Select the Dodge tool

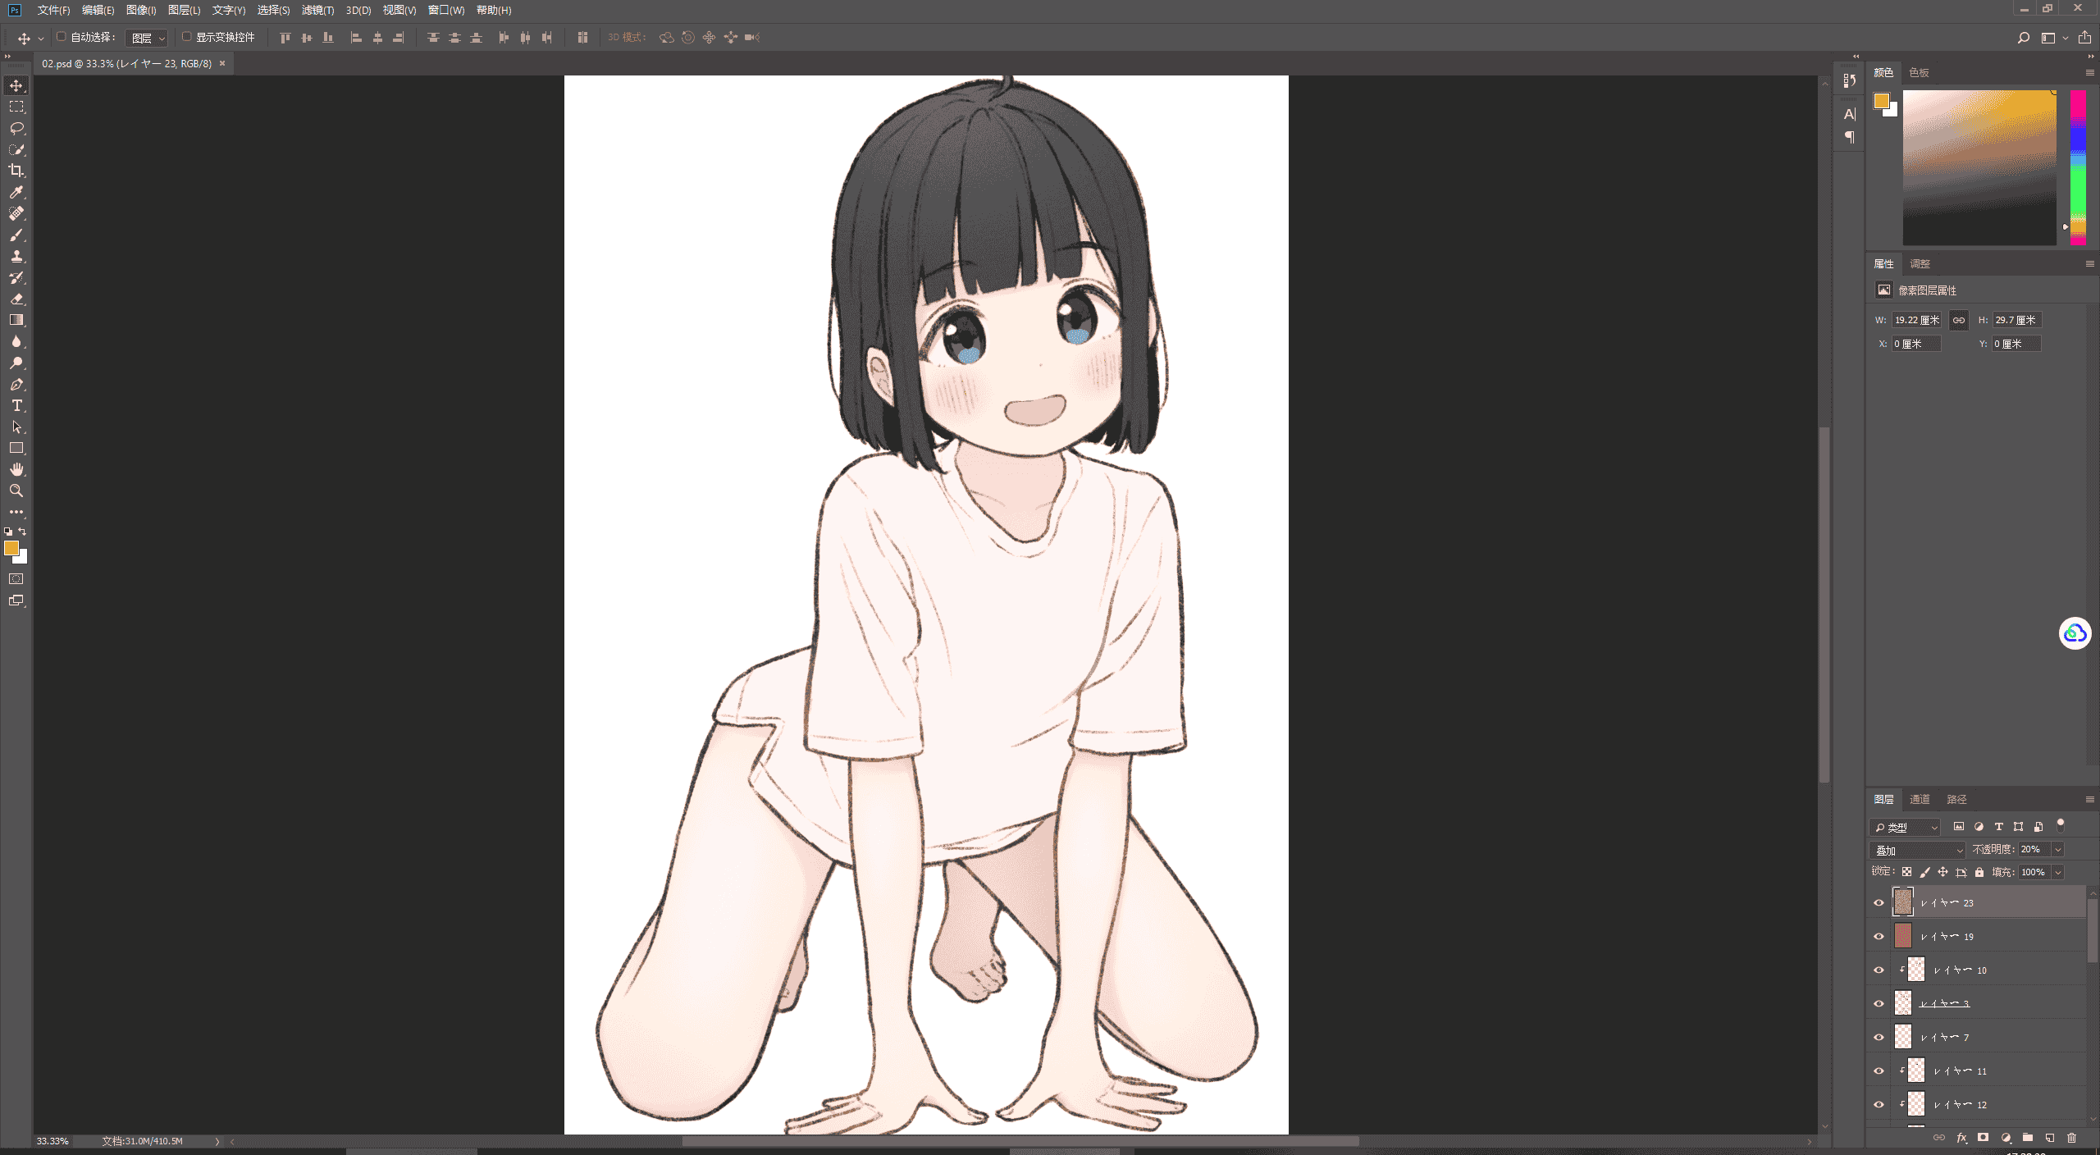coord(16,363)
